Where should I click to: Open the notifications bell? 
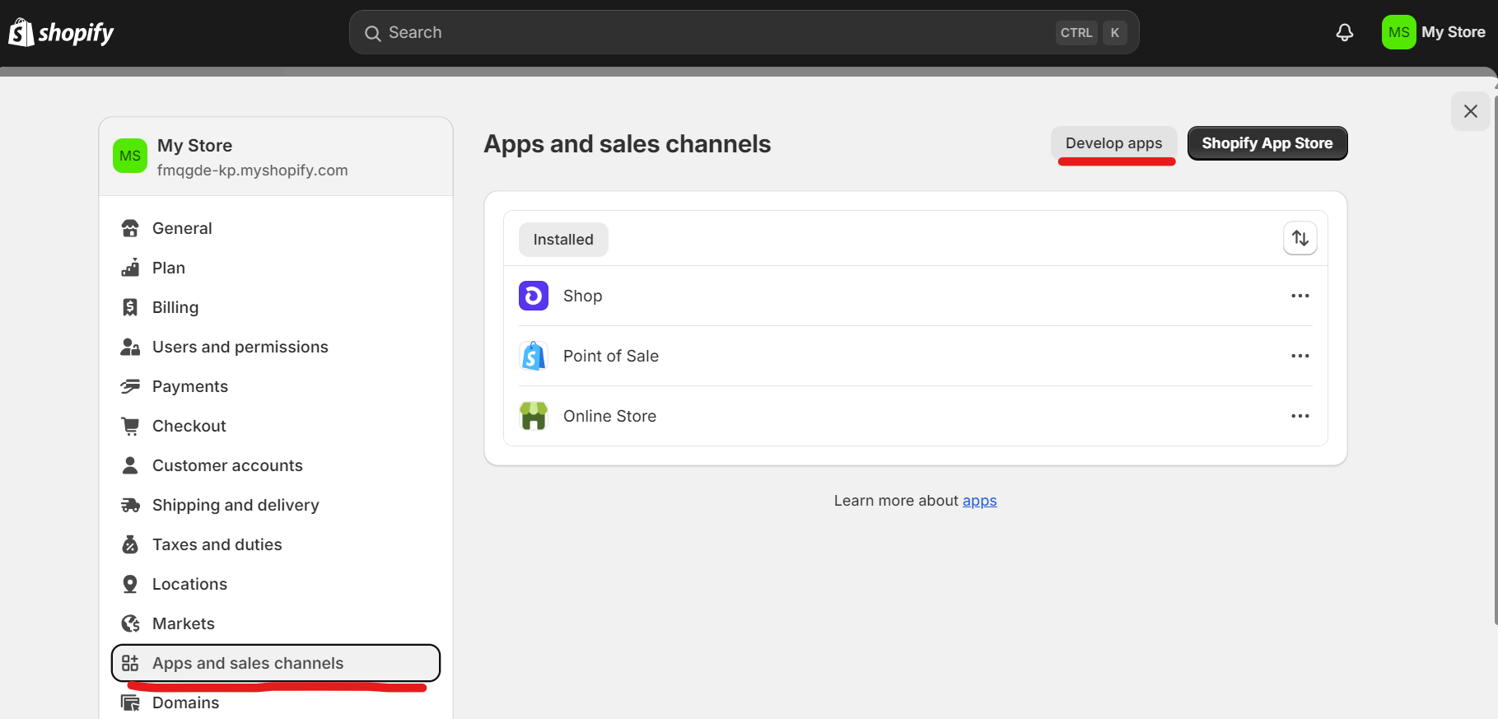pos(1345,33)
